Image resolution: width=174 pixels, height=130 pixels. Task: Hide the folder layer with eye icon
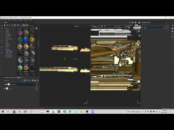pos(4,84)
